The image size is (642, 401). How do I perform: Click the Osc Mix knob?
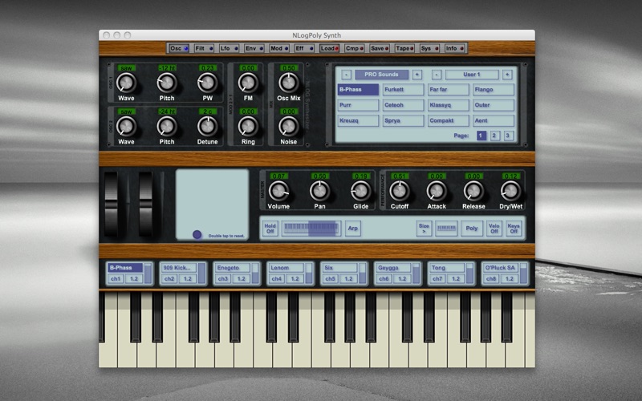pos(288,83)
